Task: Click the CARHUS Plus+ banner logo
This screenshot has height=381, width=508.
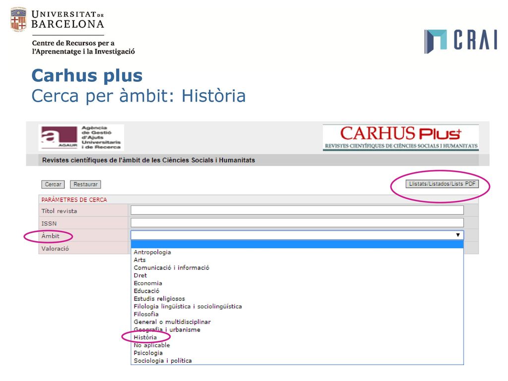Action: point(401,138)
